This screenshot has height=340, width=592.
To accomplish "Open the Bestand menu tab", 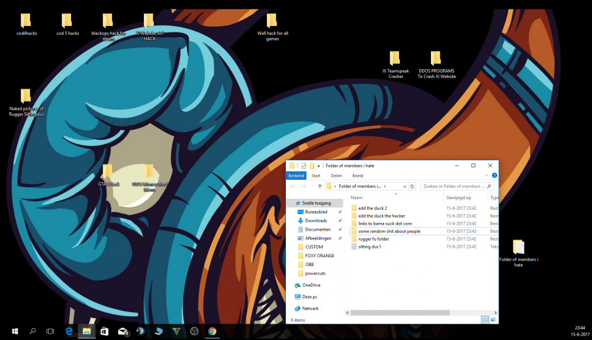I will pos(296,176).
